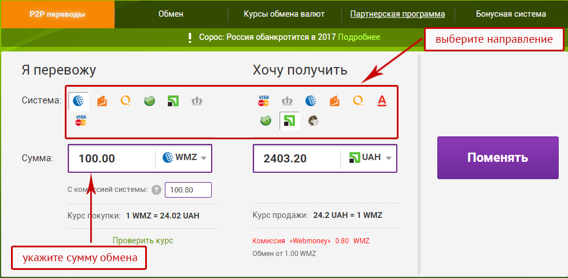
Task: Choose PrivatBank in the Я перевожу systems
Action: coord(173,101)
